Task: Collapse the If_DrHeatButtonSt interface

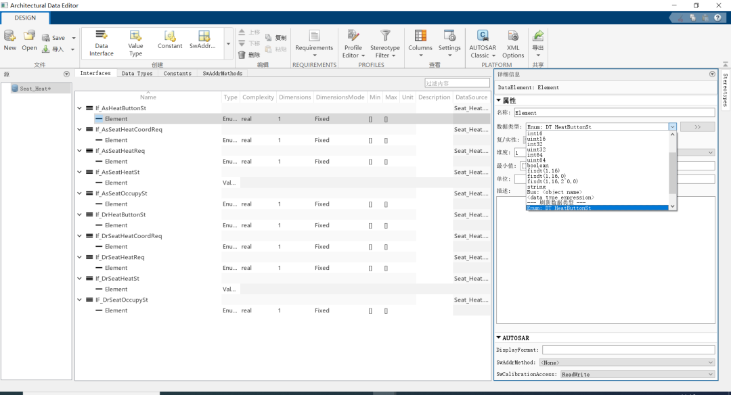Action: 80,214
